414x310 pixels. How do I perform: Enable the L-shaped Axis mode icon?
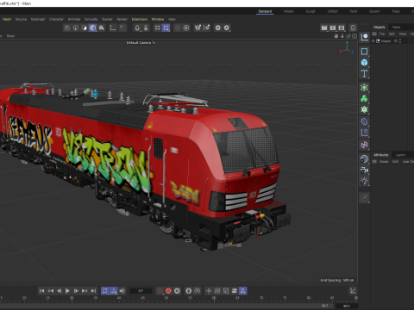113,28
